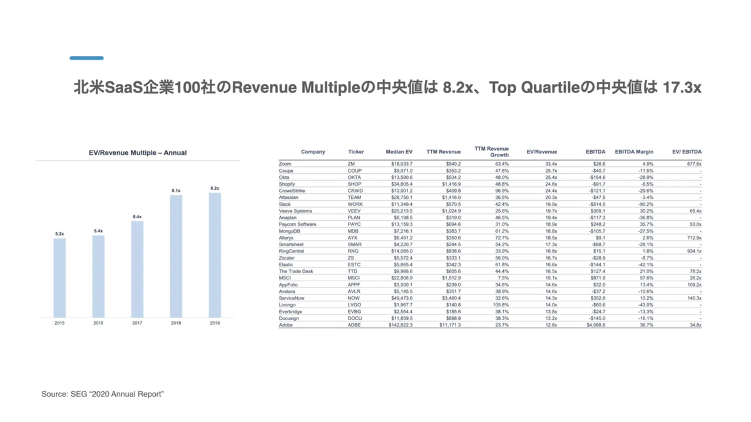Image resolution: width=751 pixels, height=422 pixels.
Task: Click the '2015' axis label
Action: point(59,324)
